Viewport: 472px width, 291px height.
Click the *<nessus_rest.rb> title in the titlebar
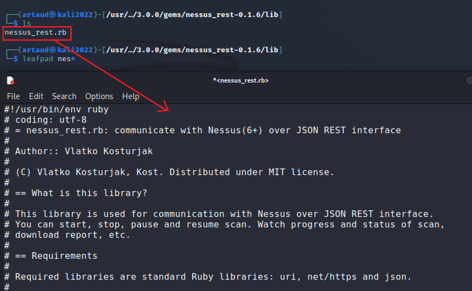click(241, 80)
